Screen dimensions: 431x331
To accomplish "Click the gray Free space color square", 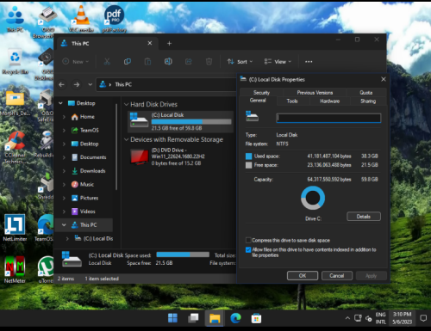I will point(248,165).
